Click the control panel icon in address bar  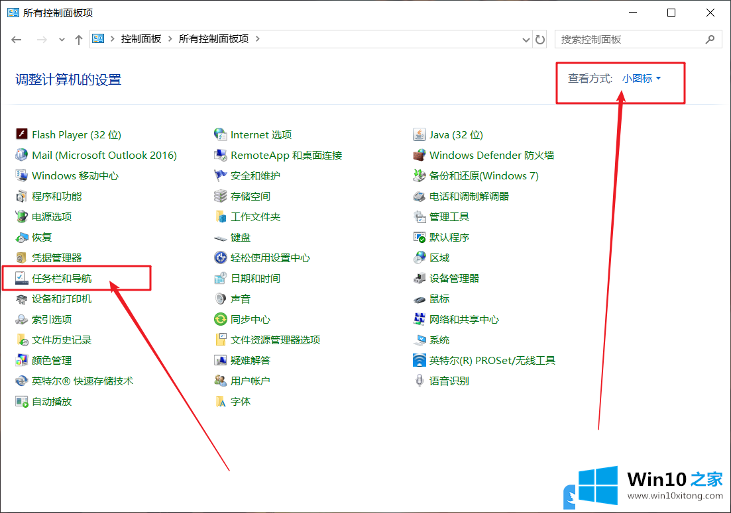(x=98, y=38)
